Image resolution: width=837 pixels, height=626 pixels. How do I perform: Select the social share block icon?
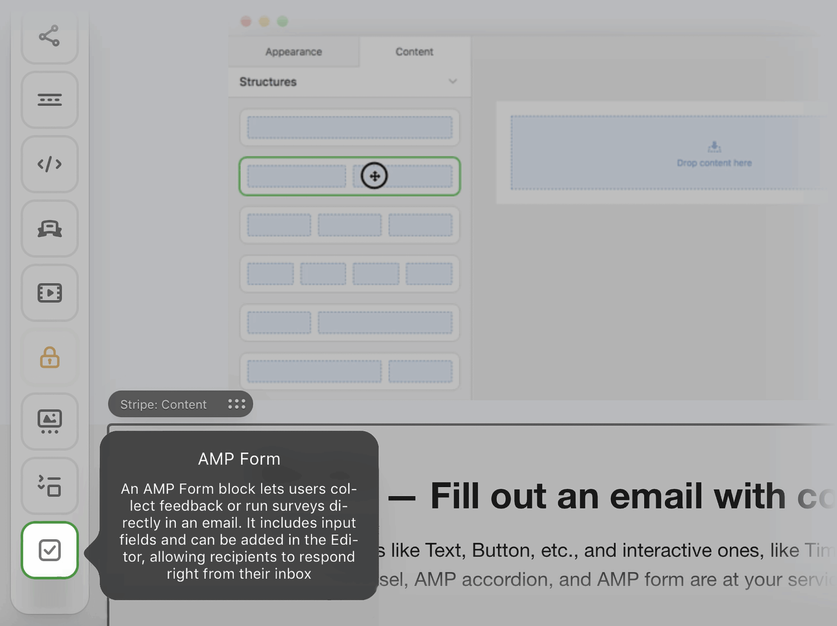tap(49, 36)
